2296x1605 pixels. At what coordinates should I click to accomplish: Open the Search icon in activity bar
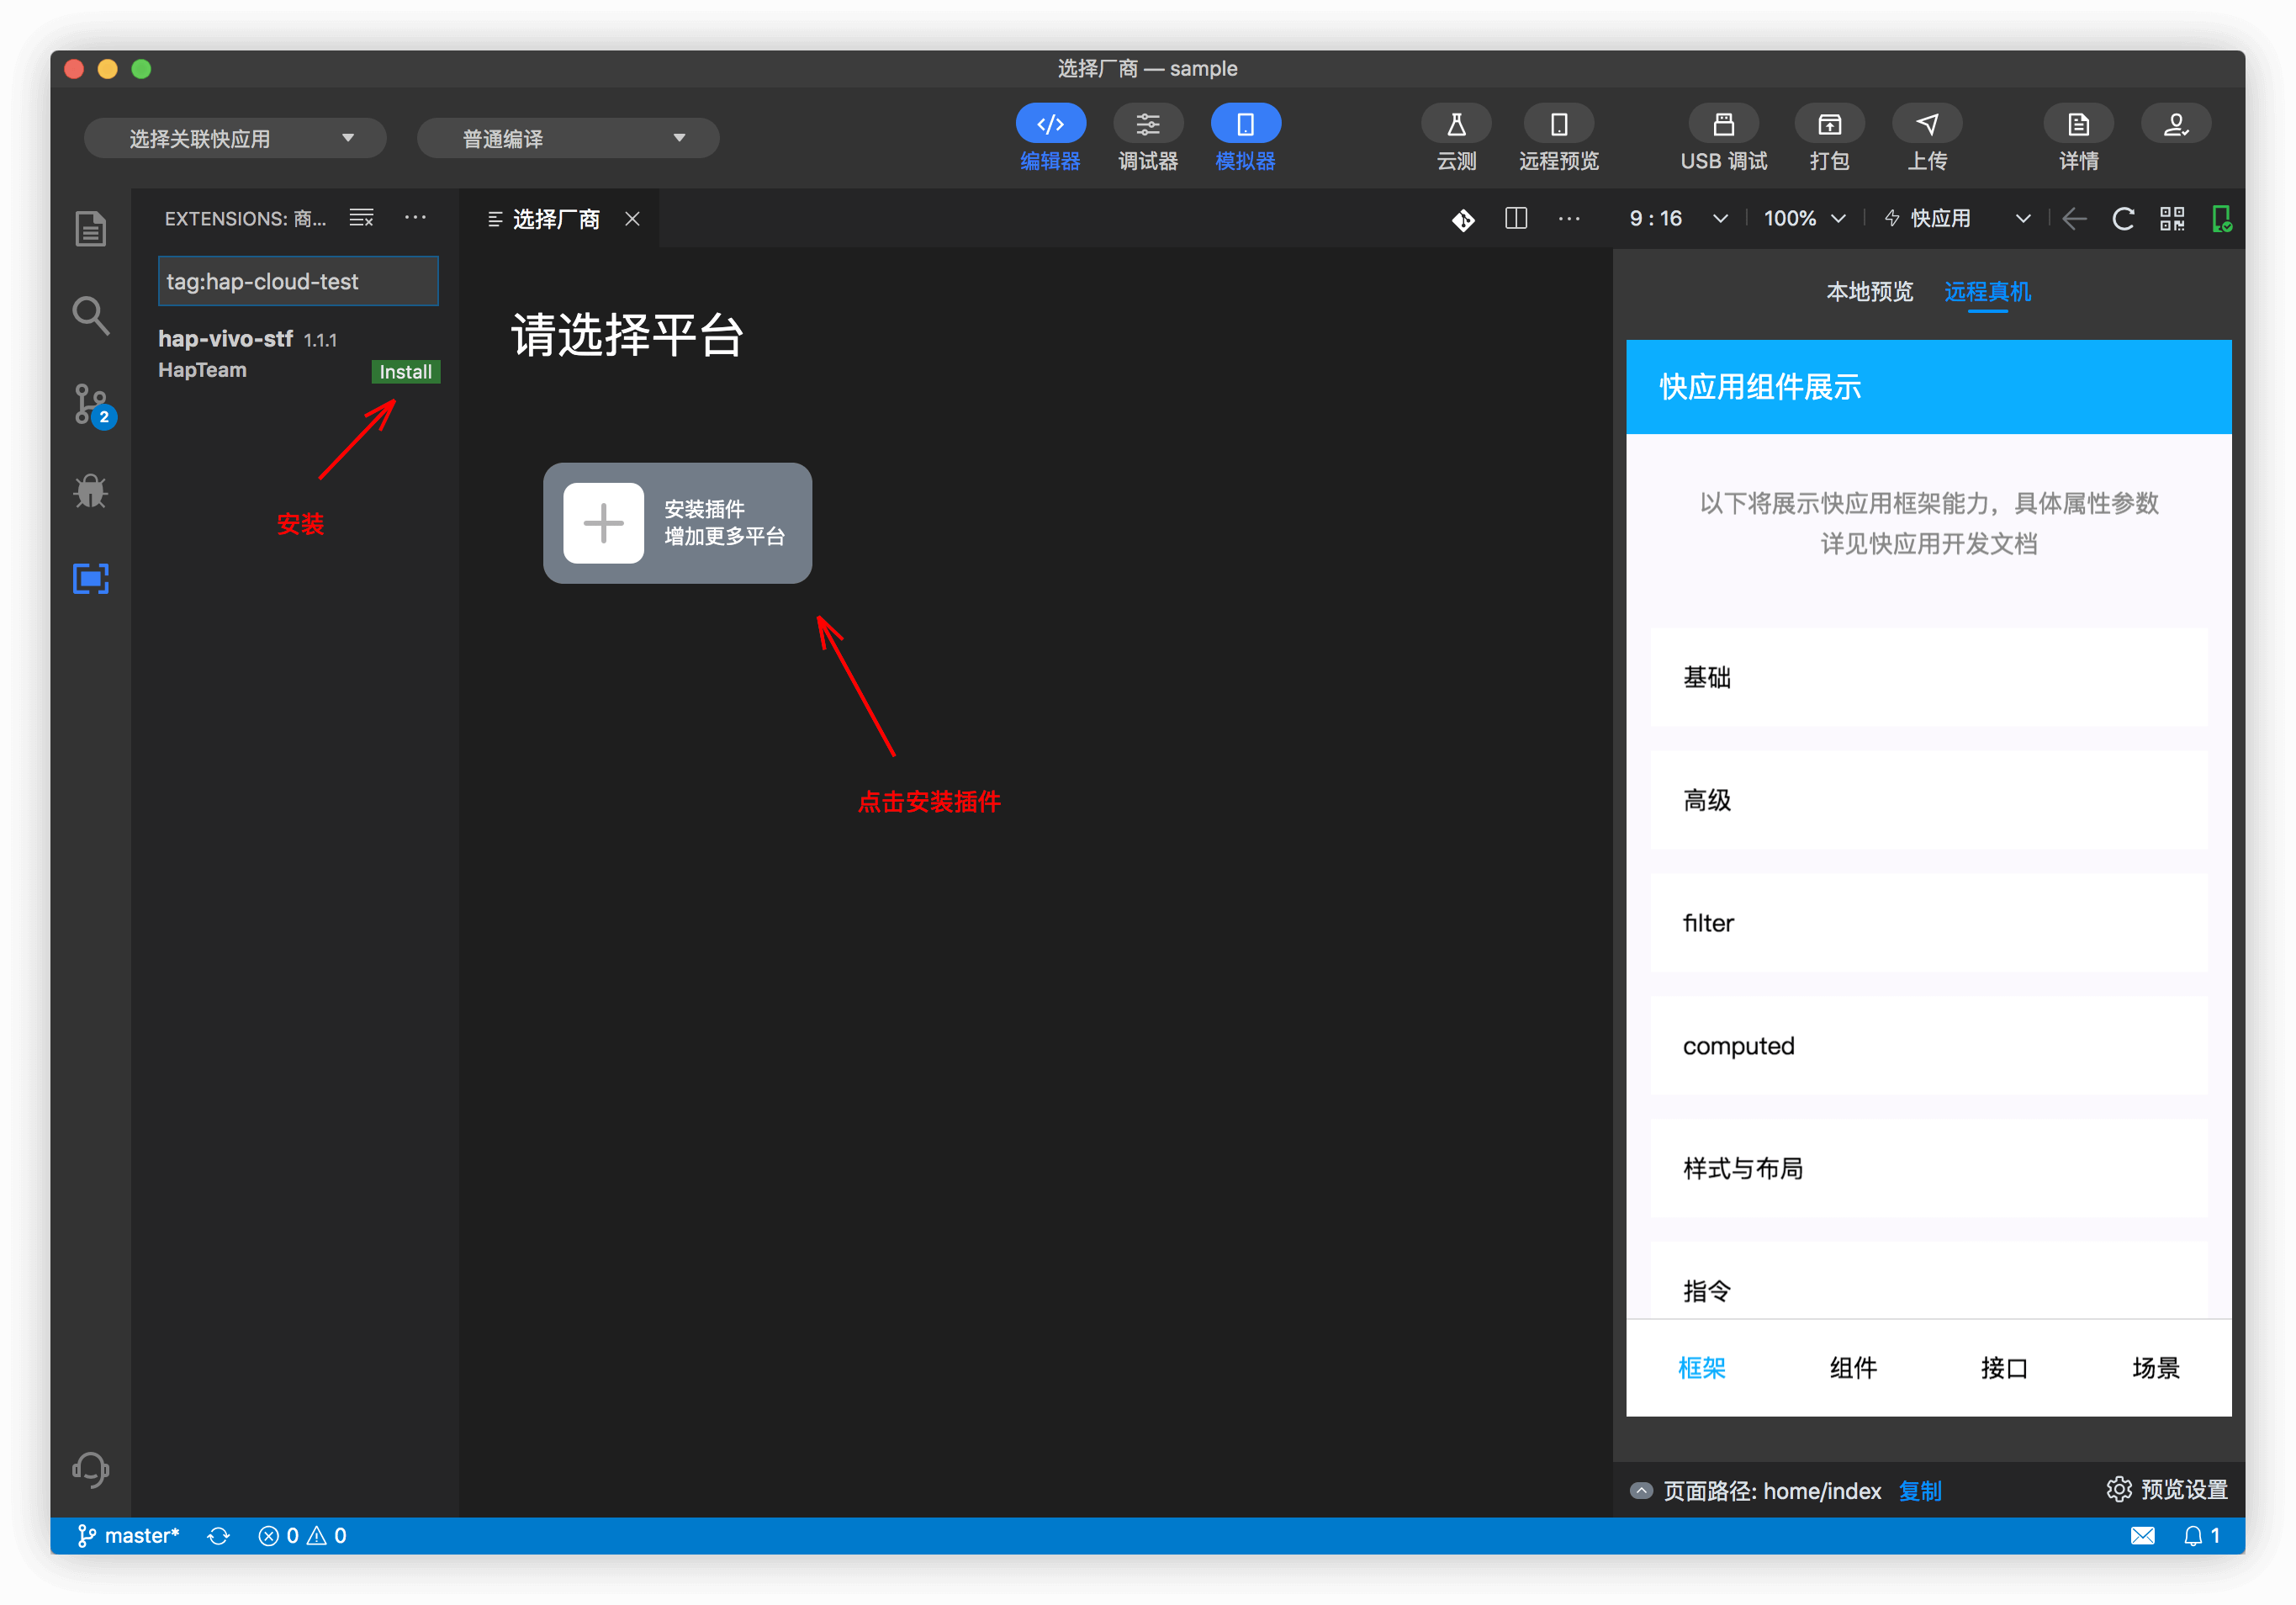90,316
